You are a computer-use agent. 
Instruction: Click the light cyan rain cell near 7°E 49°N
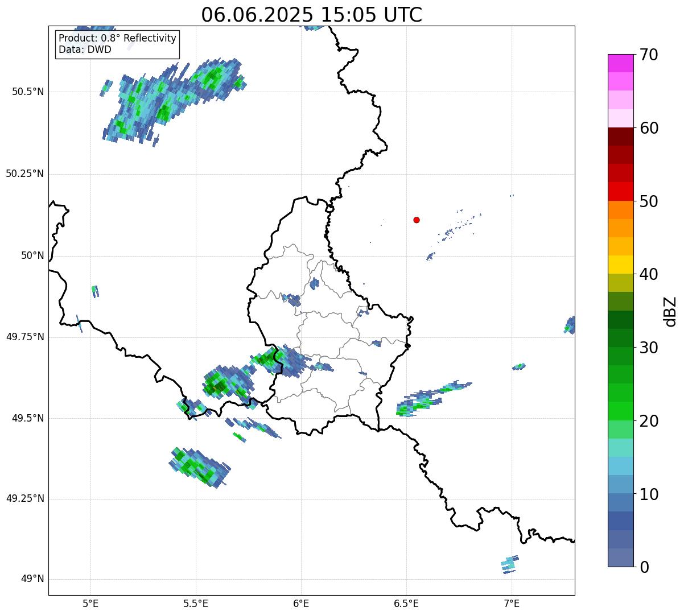(x=510, y=564)
